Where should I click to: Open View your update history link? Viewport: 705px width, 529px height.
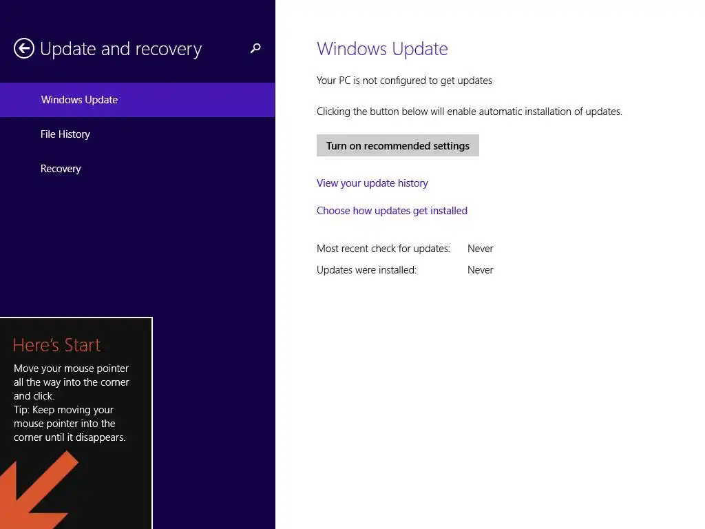coord(372,183)
